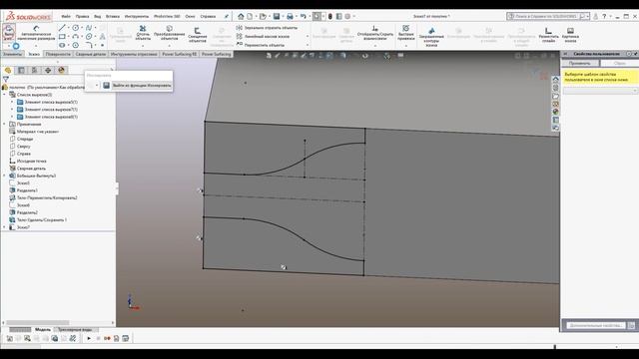Open the Справка menu
The width and height of the screenshot is (639, 359).
[x=208, y=16]
